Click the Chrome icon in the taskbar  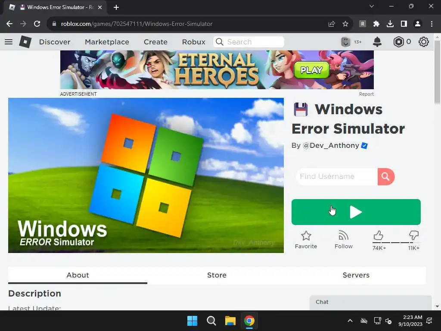click(x=249, y=321)
